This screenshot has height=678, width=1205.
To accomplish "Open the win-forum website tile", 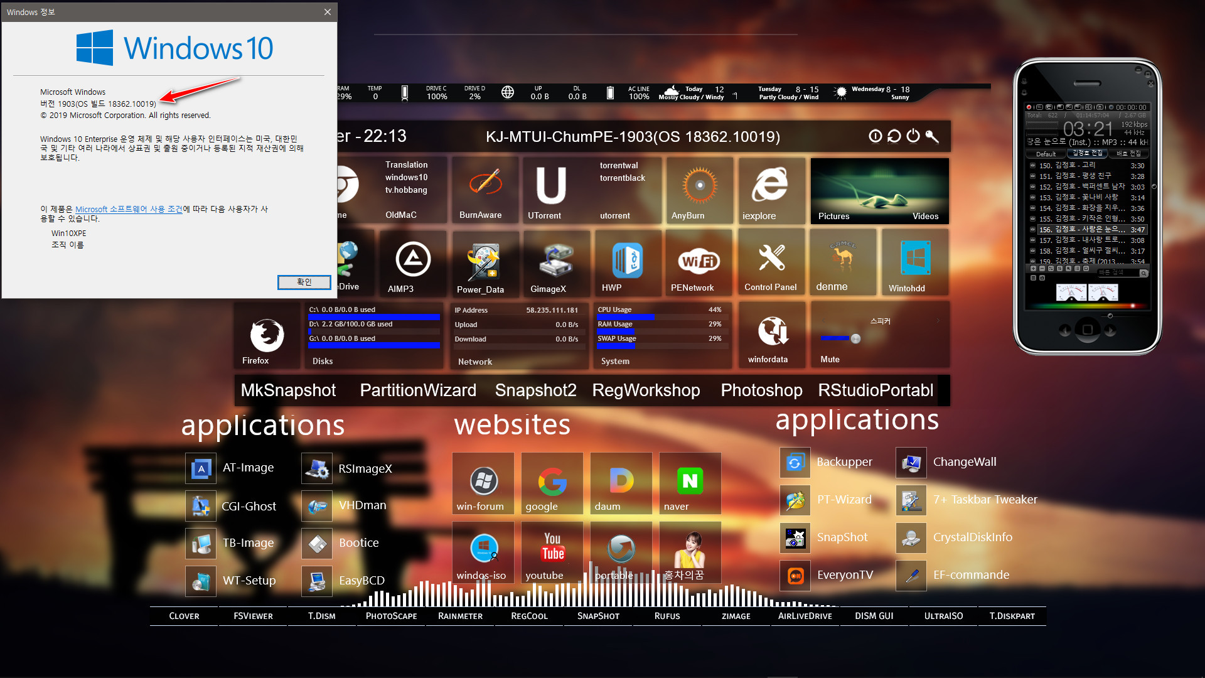I will point(483,483).
